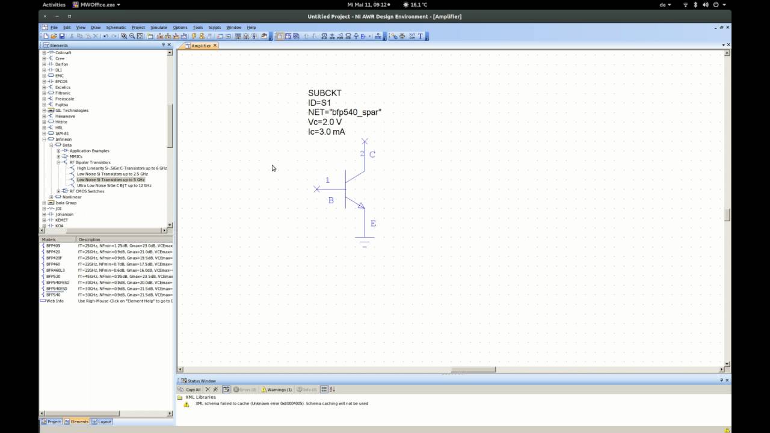The height and width of the screenshot is (433, 770).
Task: Open the 'de' keyboard layout indicator
Action: (665, 4)
